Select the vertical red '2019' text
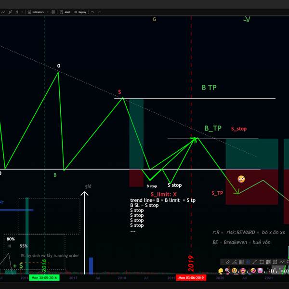The image size is (289, 289). point(191,263)
